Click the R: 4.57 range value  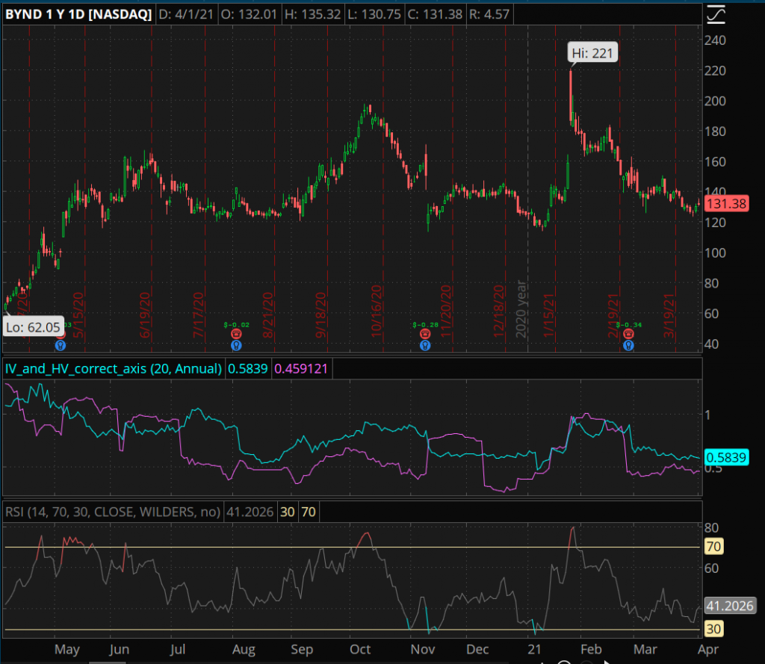coord(489,14)
